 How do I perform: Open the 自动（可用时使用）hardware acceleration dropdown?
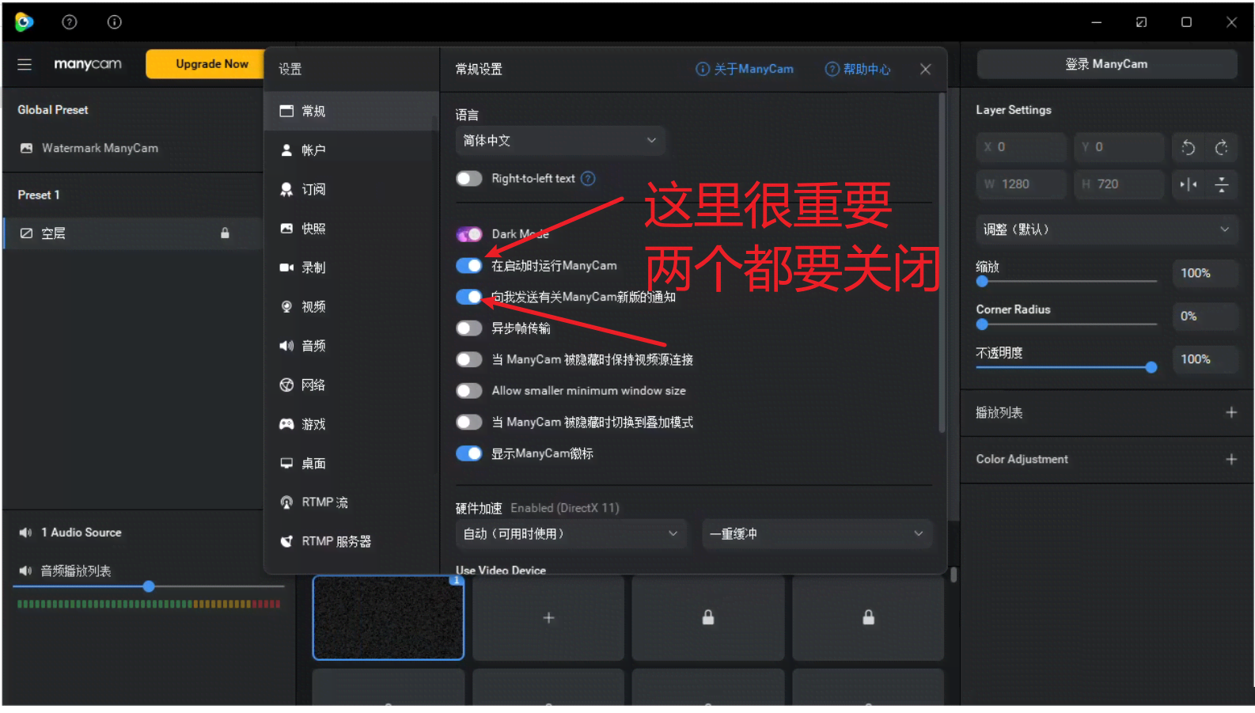coord(571,533)
